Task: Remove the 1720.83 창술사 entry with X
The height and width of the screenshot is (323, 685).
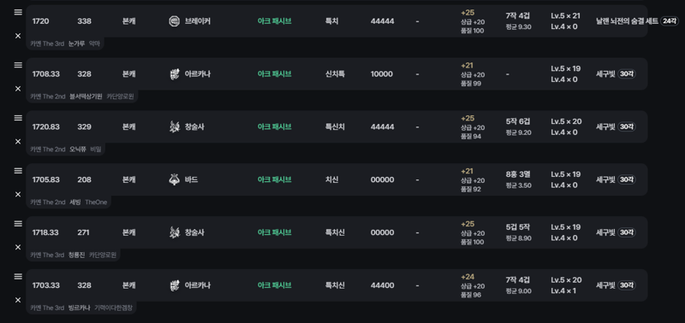Action: tap(18, 141)
